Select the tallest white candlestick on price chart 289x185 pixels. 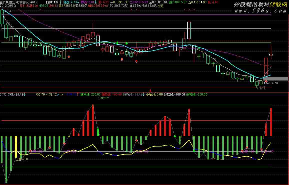(x=189, y=30)
